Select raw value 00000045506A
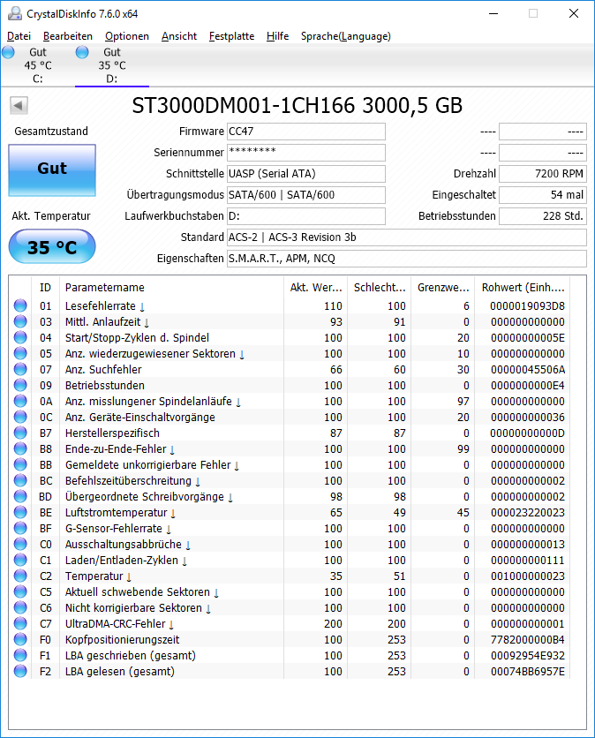 pyautogui.click(x=528, y=370)
